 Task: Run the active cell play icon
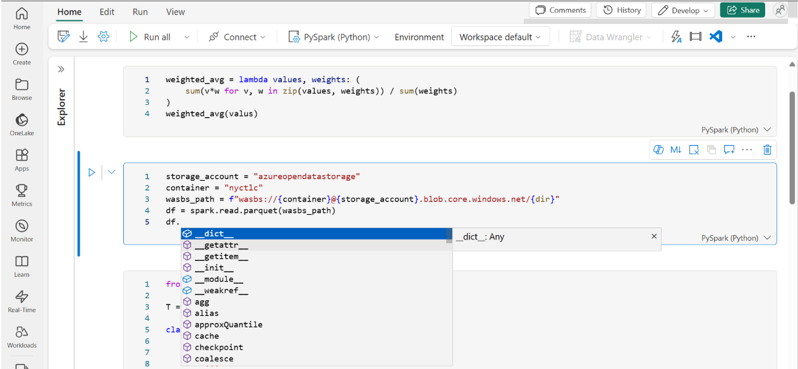point(92,172)
